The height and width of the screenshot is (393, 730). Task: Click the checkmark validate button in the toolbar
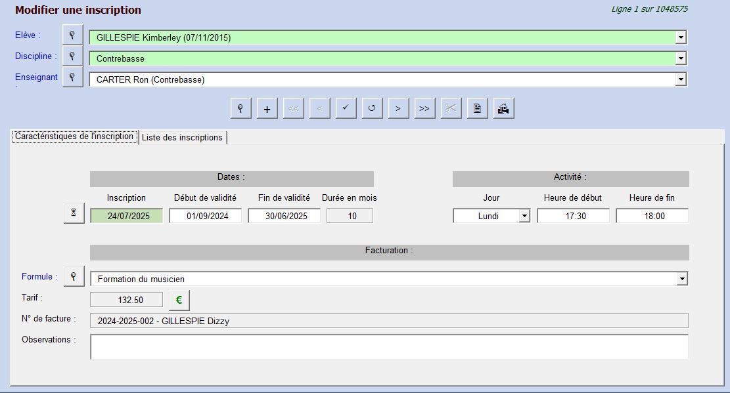click(346, 109)
